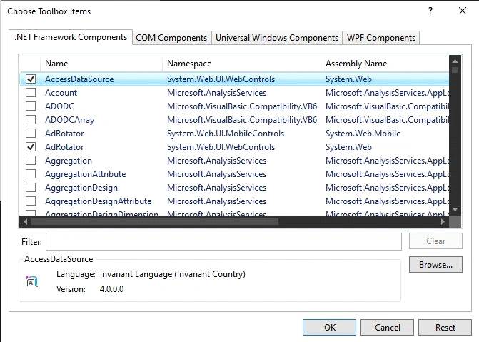Click the list scroll up arrow

tap(455, 61)
